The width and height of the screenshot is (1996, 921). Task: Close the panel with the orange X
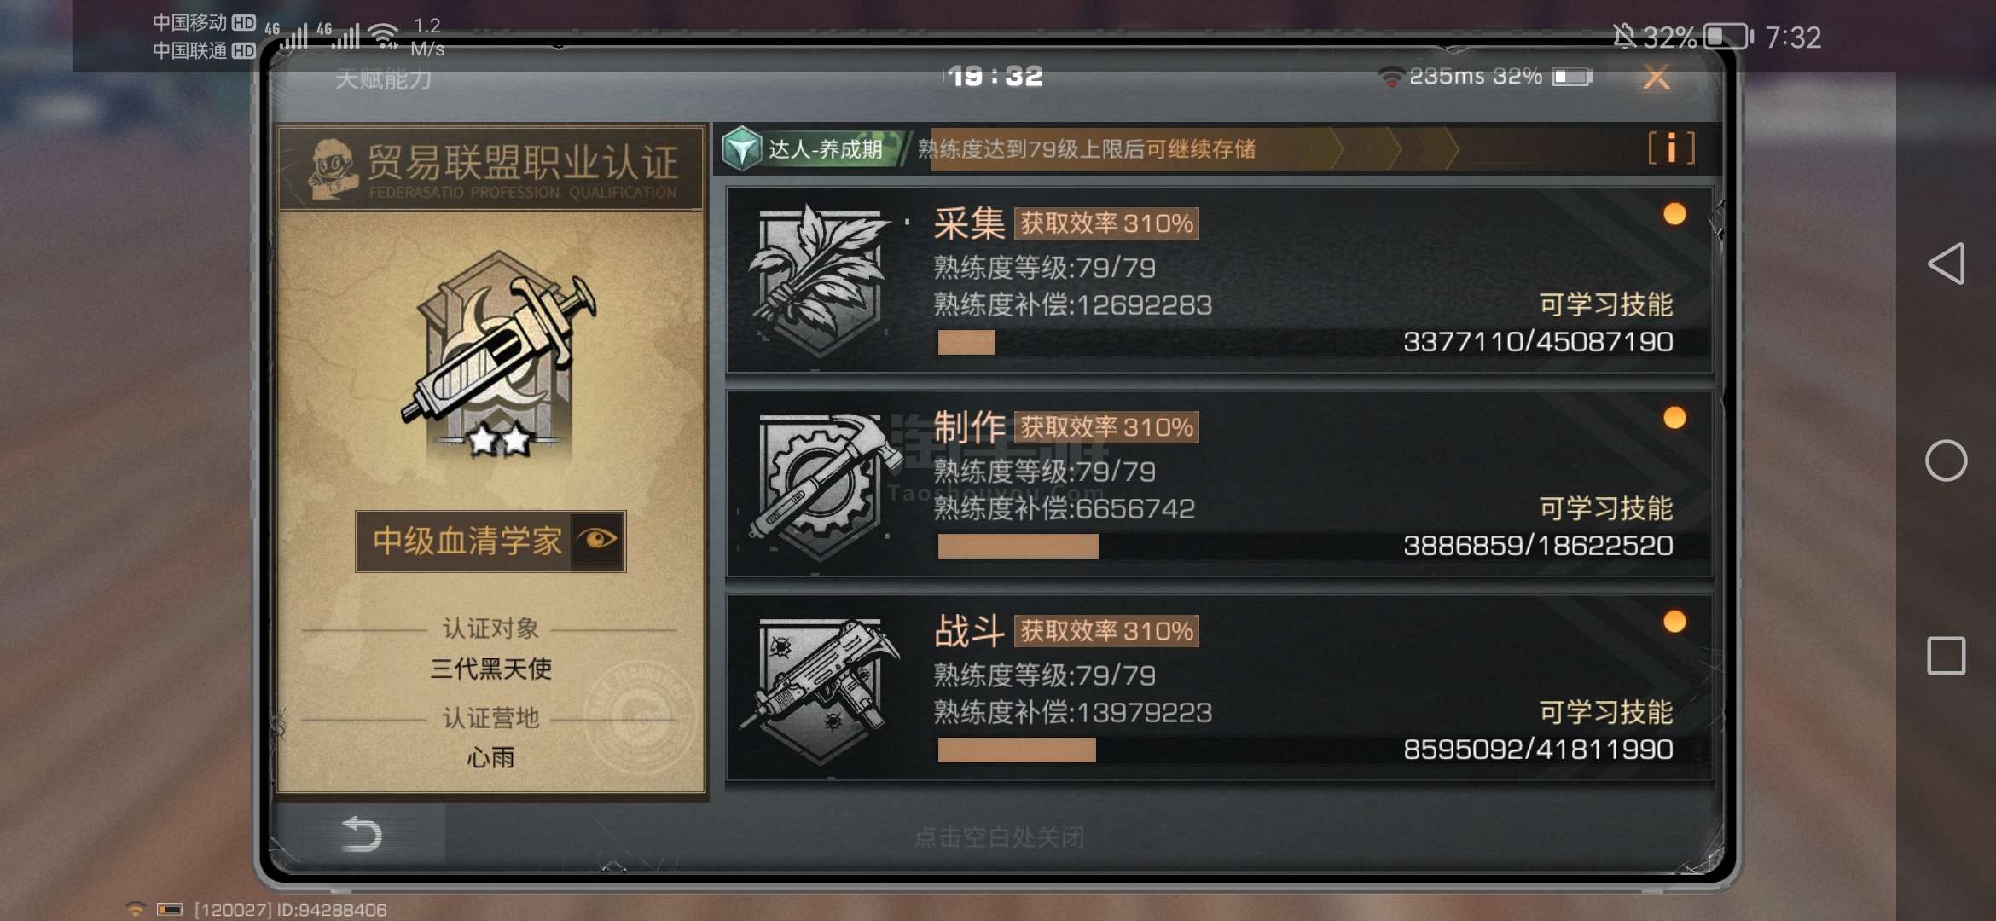(x=1656, y=78)
